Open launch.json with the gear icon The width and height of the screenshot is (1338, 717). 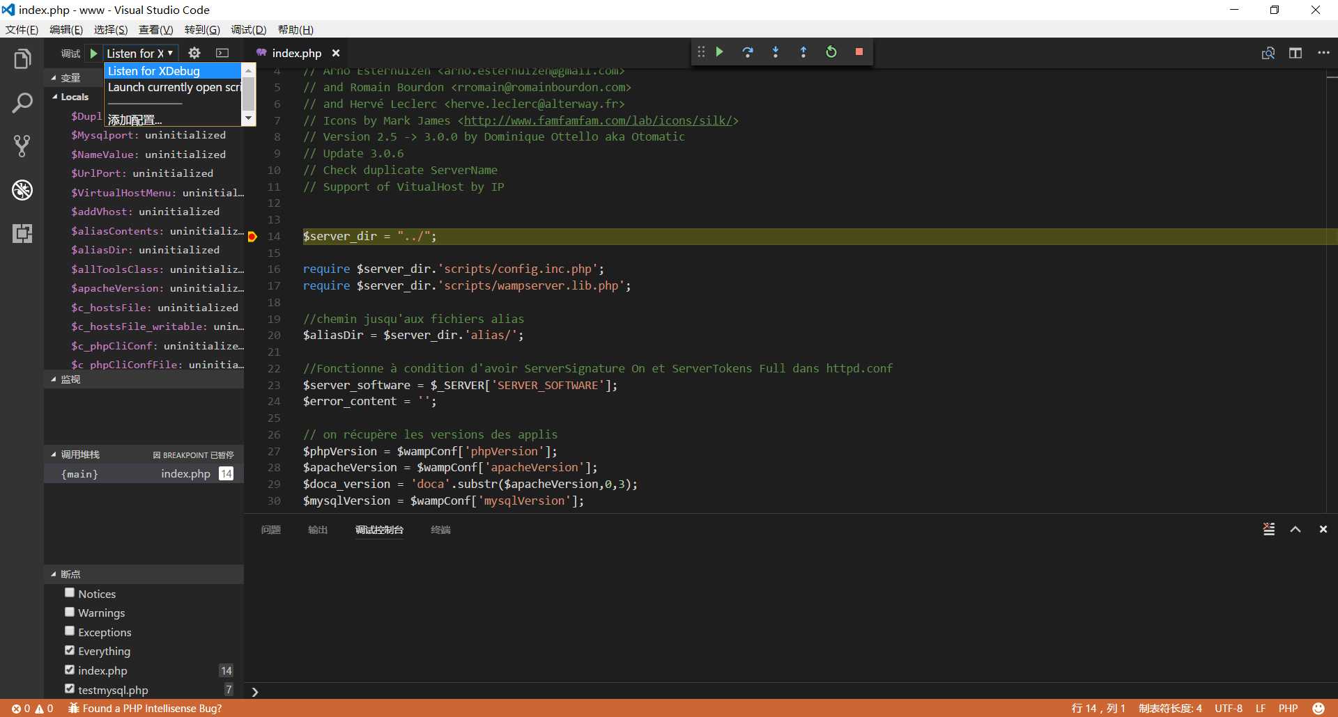click(x=194, y=53)
